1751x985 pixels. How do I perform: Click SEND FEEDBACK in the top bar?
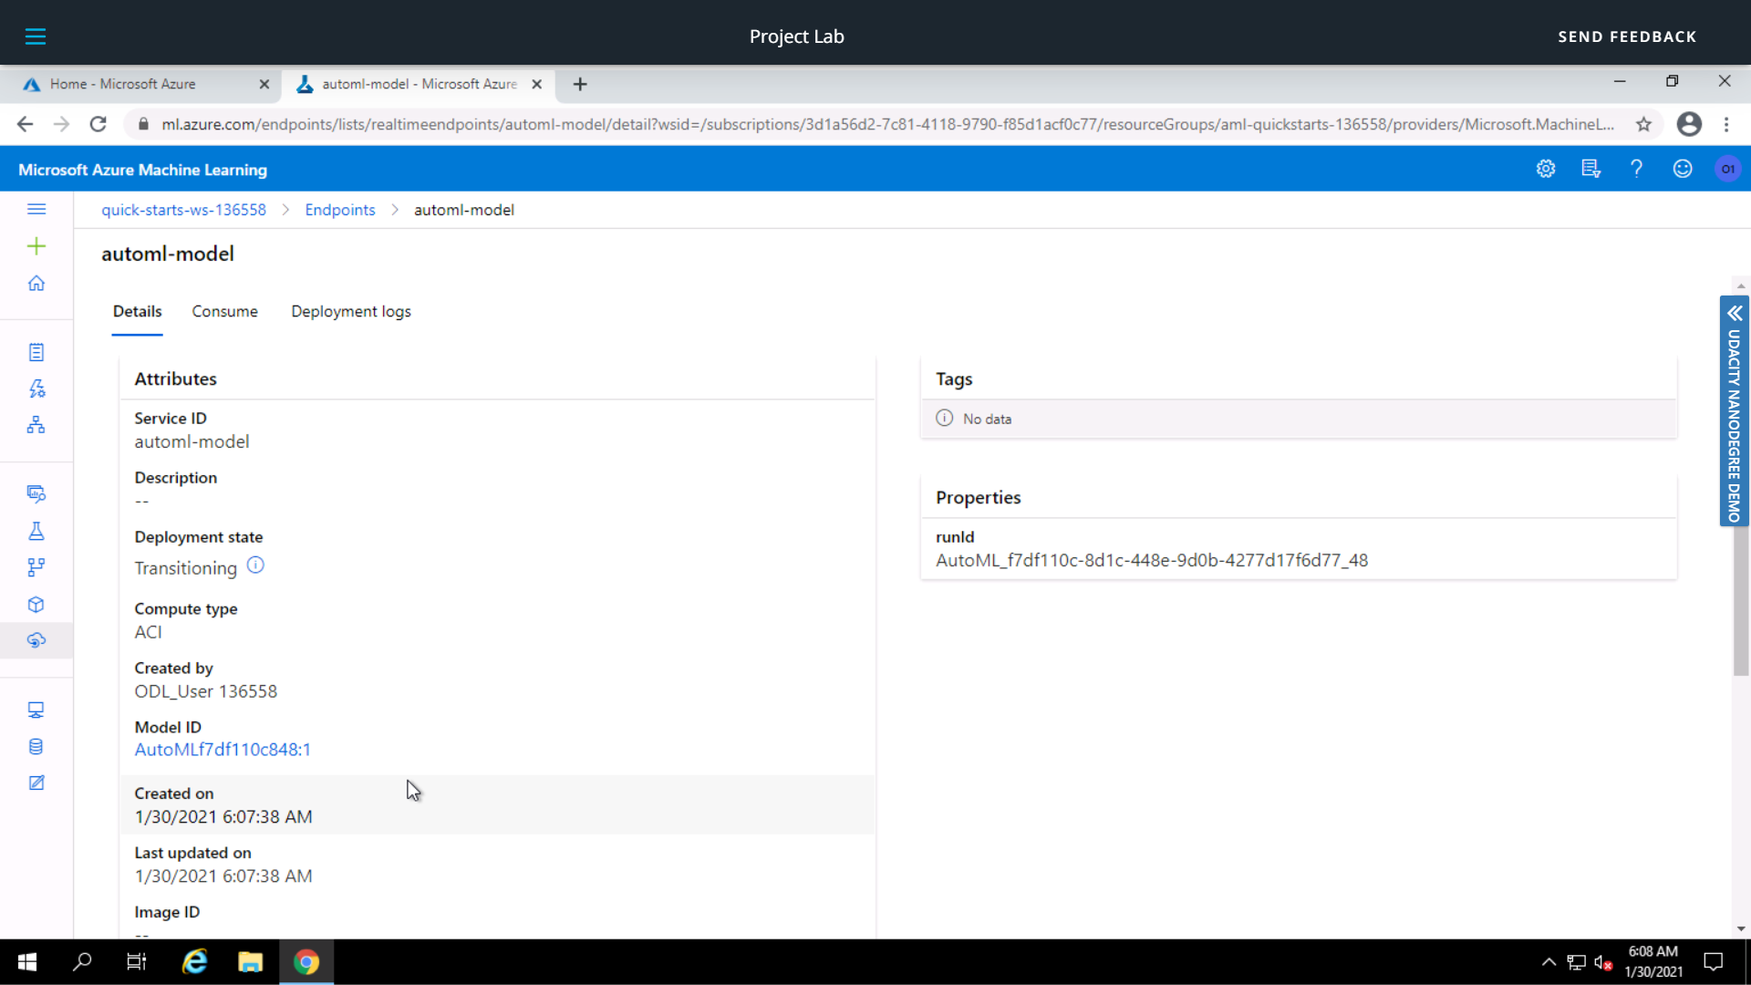tap(1628, 36)
